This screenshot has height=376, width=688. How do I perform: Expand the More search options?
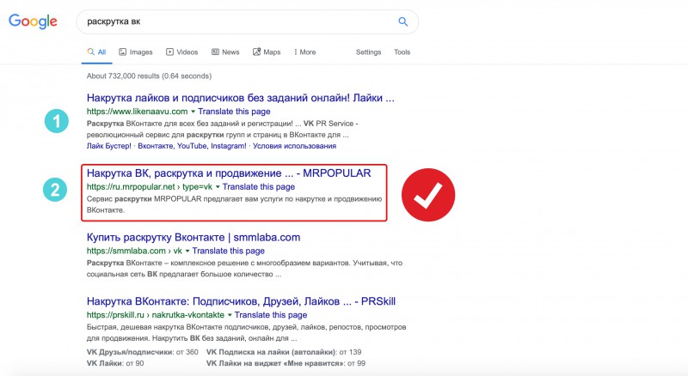[303, 52]
